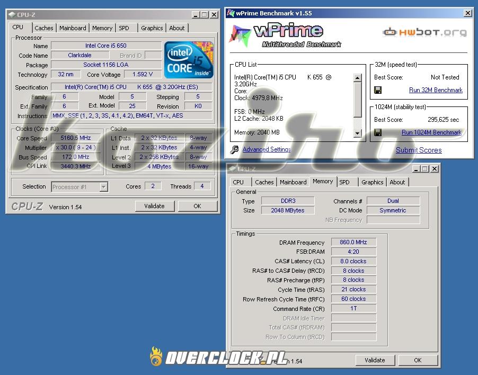Viewport: 478px width, 375px height.
Task: Open About tab in top CPU-Z window
Action: pyautogui.click(x=177, y=28)
